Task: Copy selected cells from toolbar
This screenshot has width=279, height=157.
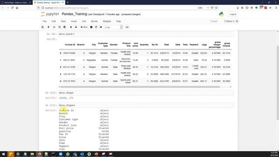Action: 60,27
